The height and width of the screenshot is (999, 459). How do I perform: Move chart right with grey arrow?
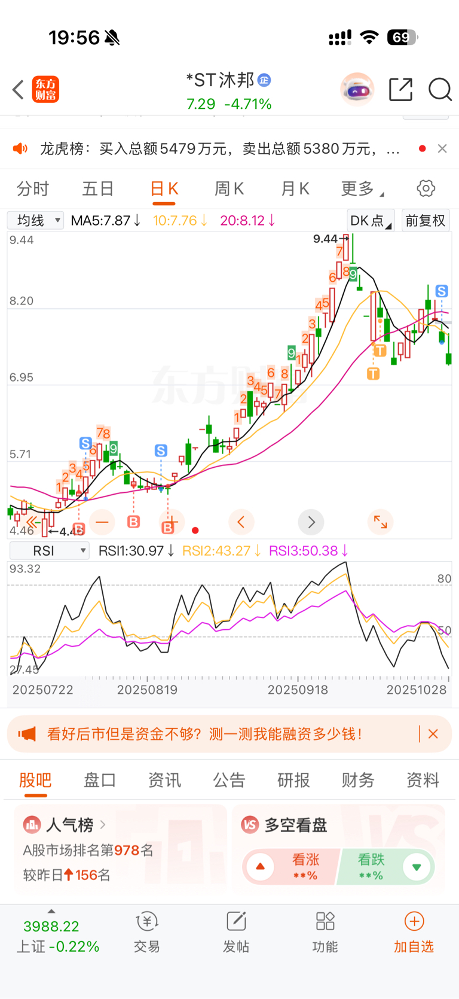(x=311, y=522)
